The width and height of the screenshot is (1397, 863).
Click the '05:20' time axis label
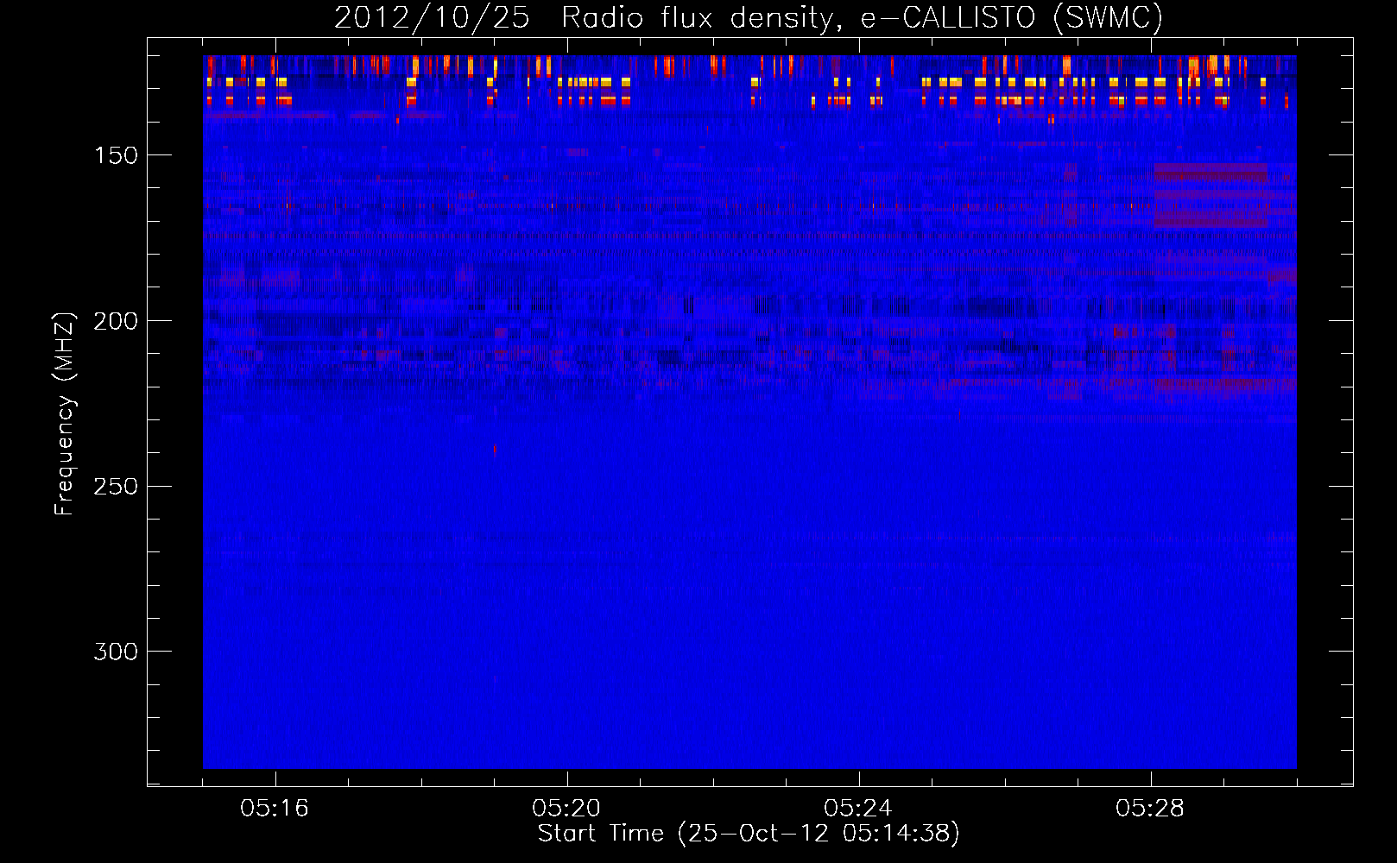[x=566, y=809]
